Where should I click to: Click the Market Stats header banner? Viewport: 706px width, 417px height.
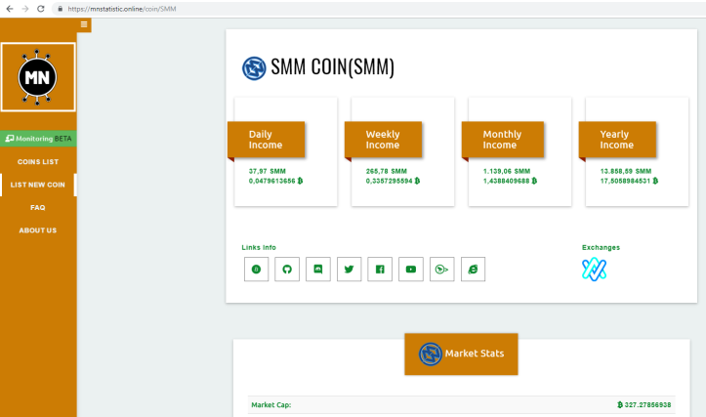point(461,354)
